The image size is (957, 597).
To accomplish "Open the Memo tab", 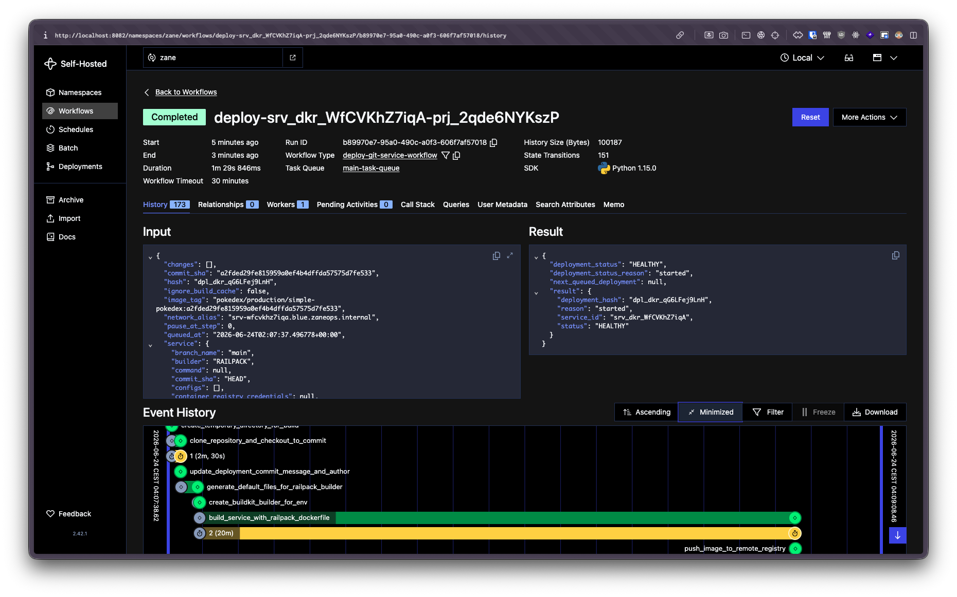I will coord(614,204).
